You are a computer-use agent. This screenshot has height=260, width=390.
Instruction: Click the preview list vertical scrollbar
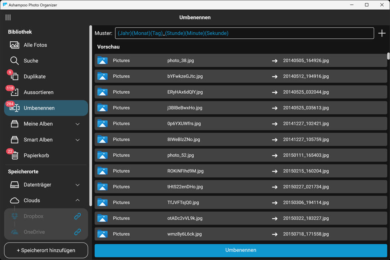[388, 56]
